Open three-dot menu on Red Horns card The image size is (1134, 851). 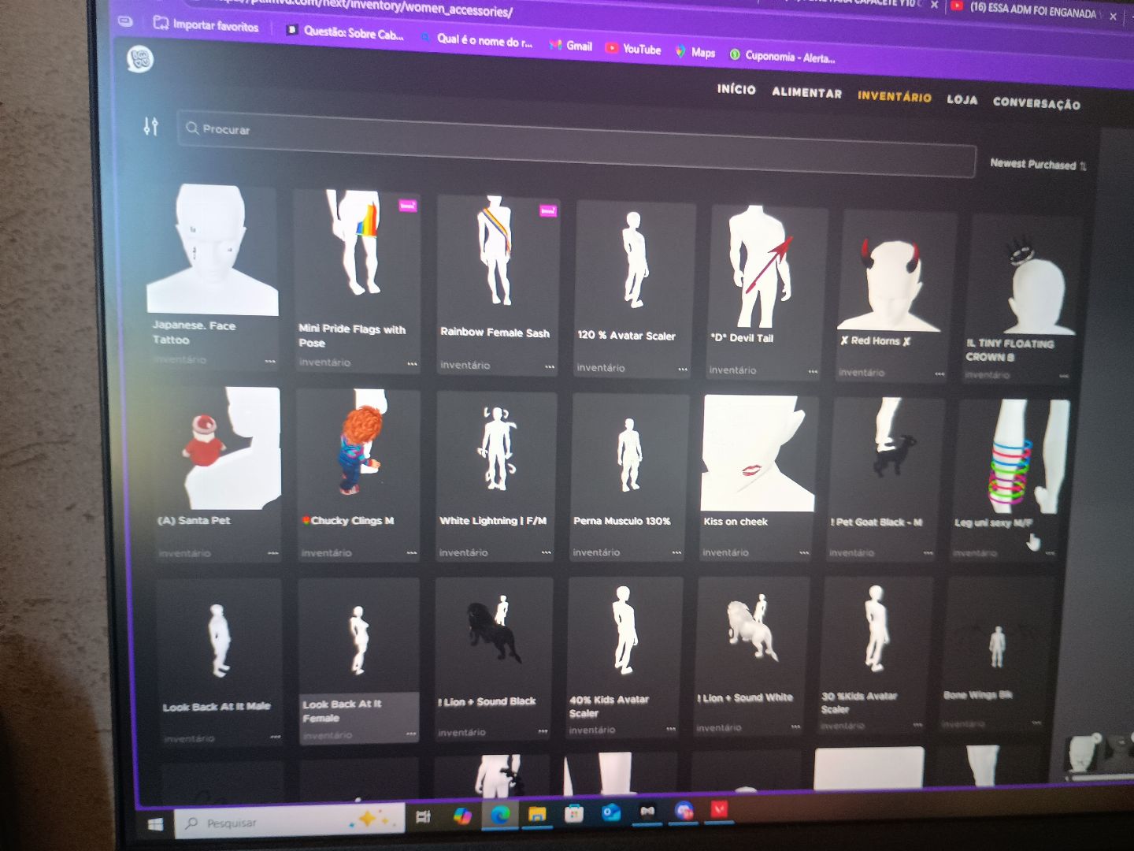pos(939,373)
